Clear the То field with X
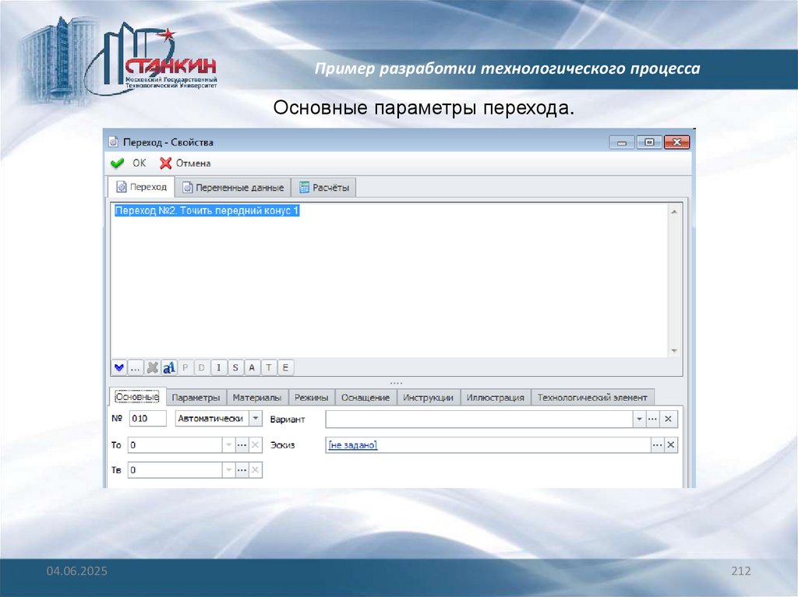798x597 pixels. [x=256, y=445]
